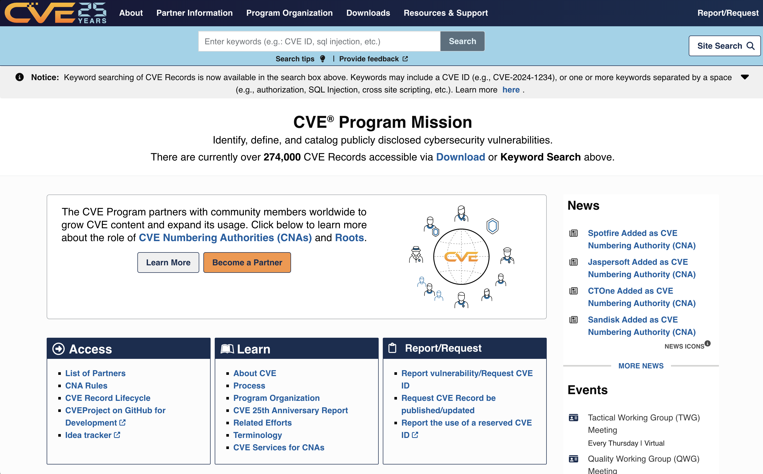Open Program Organization link in Learn list
The width and height of the screenshot is (763, 474).
[x=276, y=398]
